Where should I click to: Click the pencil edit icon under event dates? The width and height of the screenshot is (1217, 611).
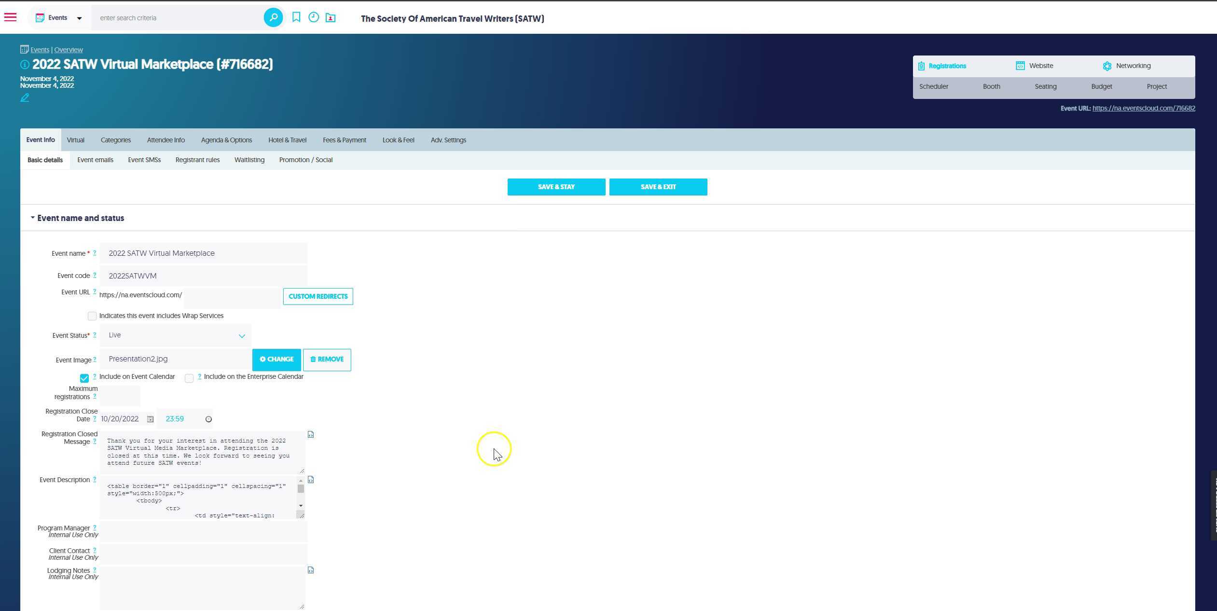coord(25,98)
